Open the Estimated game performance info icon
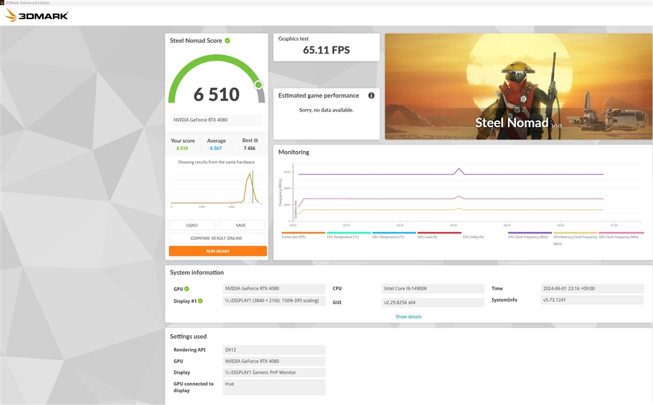Viewport: 653px width, 405px height. [x=371, y=96]
